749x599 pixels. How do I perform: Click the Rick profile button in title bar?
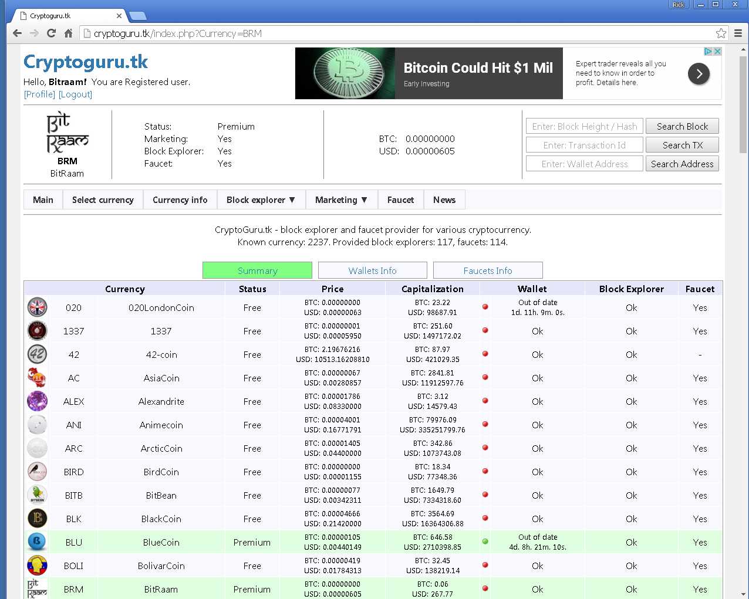point(678,4)
